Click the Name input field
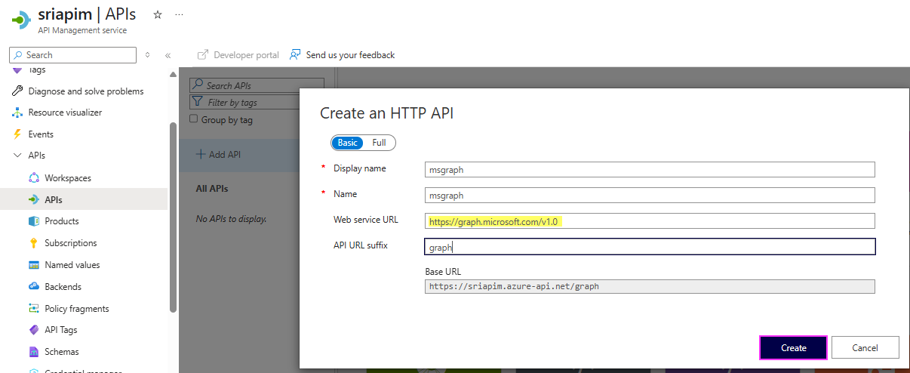The image size is (910, 373). coord(650,195)
